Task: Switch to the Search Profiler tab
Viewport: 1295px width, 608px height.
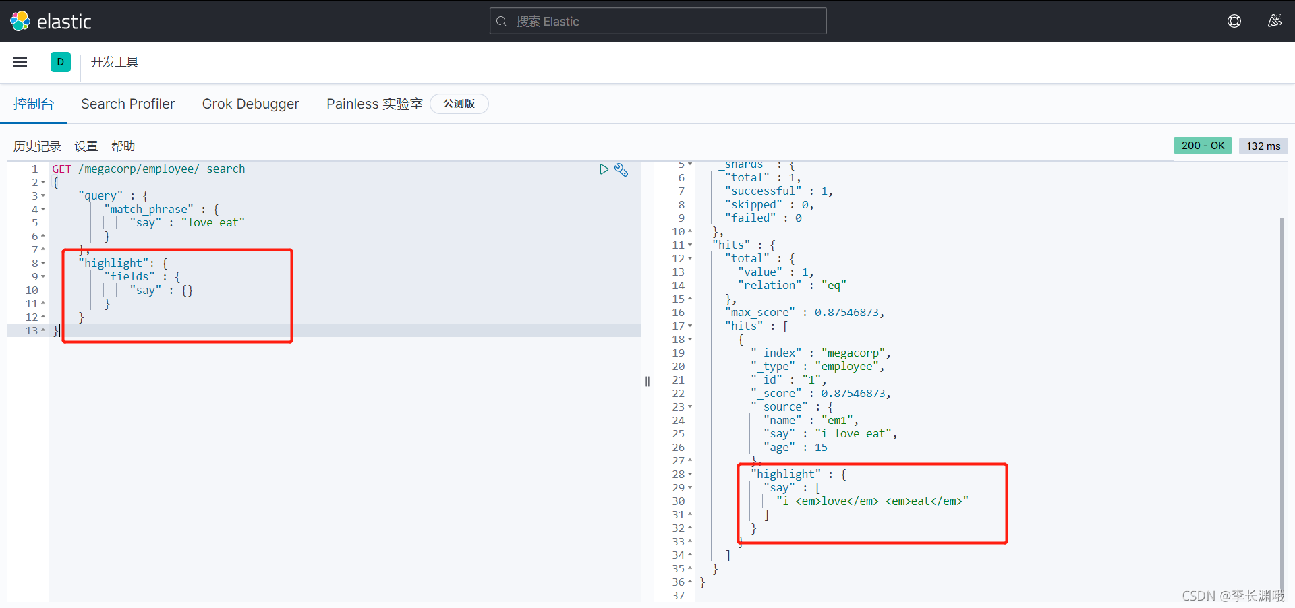Action: coord(128,104)
